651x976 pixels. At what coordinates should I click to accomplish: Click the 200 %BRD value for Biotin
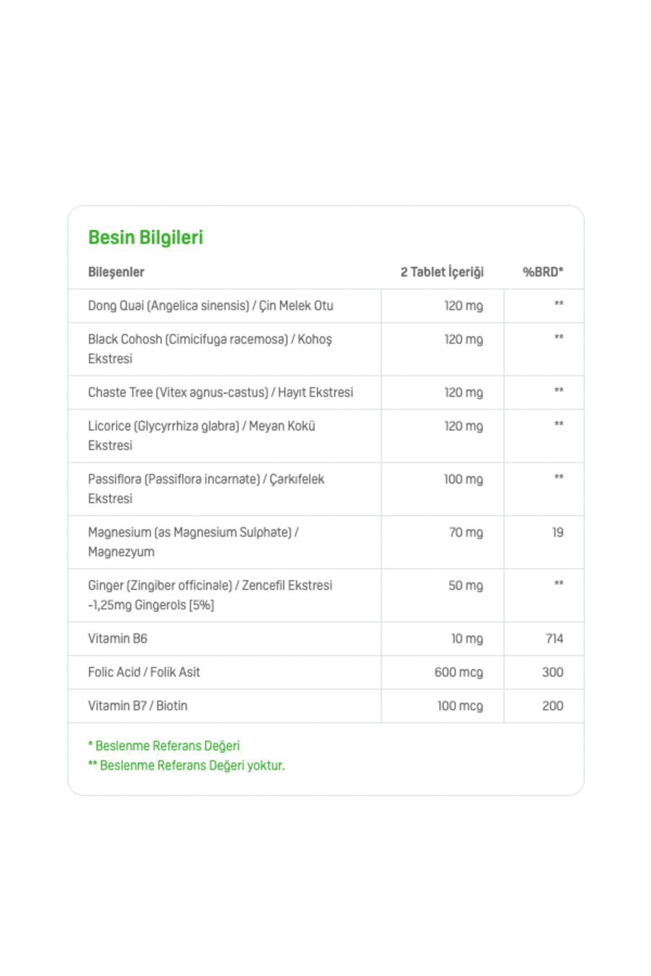click(x=552, y=706)
